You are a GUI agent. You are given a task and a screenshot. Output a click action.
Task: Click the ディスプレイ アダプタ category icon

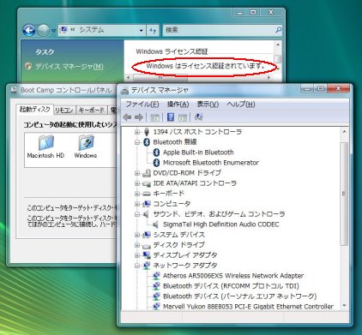[147, 255]
